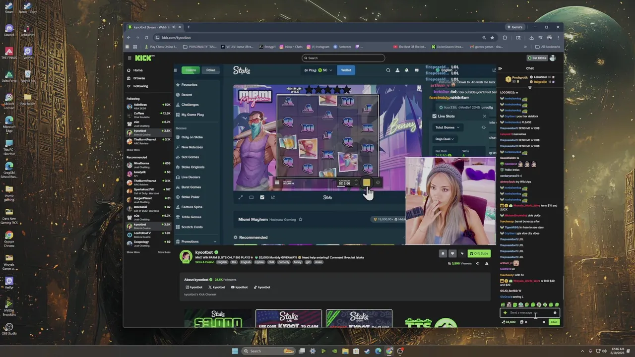The image size is (635, 357).
Task: Open the slot game menu icon
Action: (277, 182)
